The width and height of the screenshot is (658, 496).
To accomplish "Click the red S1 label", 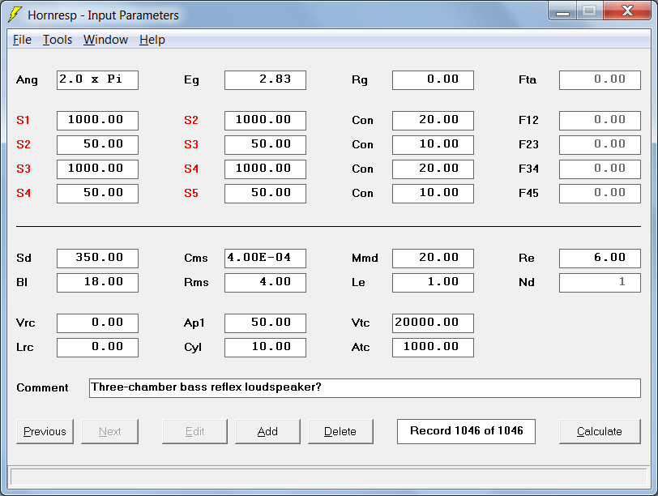I will (x=23, y=121).
